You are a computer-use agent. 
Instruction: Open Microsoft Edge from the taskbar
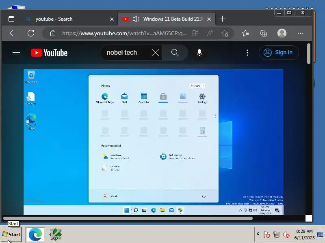[x=35, y=234]
